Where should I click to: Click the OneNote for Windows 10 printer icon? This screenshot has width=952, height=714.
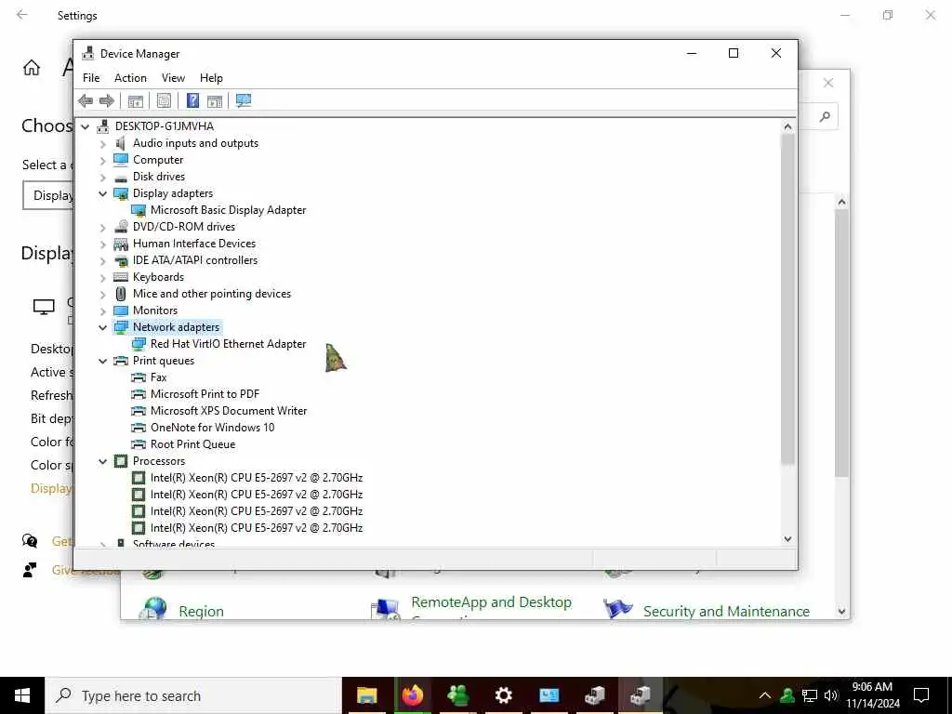[139, 428]
